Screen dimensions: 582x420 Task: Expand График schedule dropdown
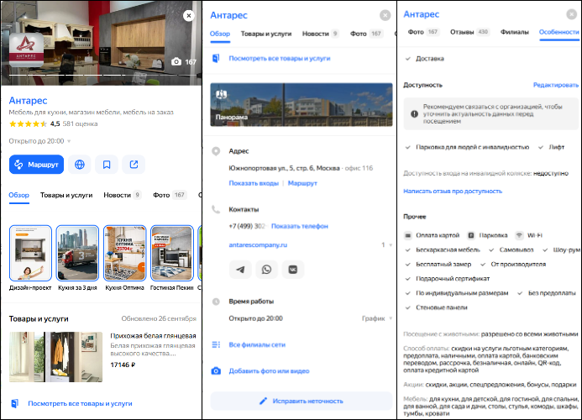click(377, 318)
